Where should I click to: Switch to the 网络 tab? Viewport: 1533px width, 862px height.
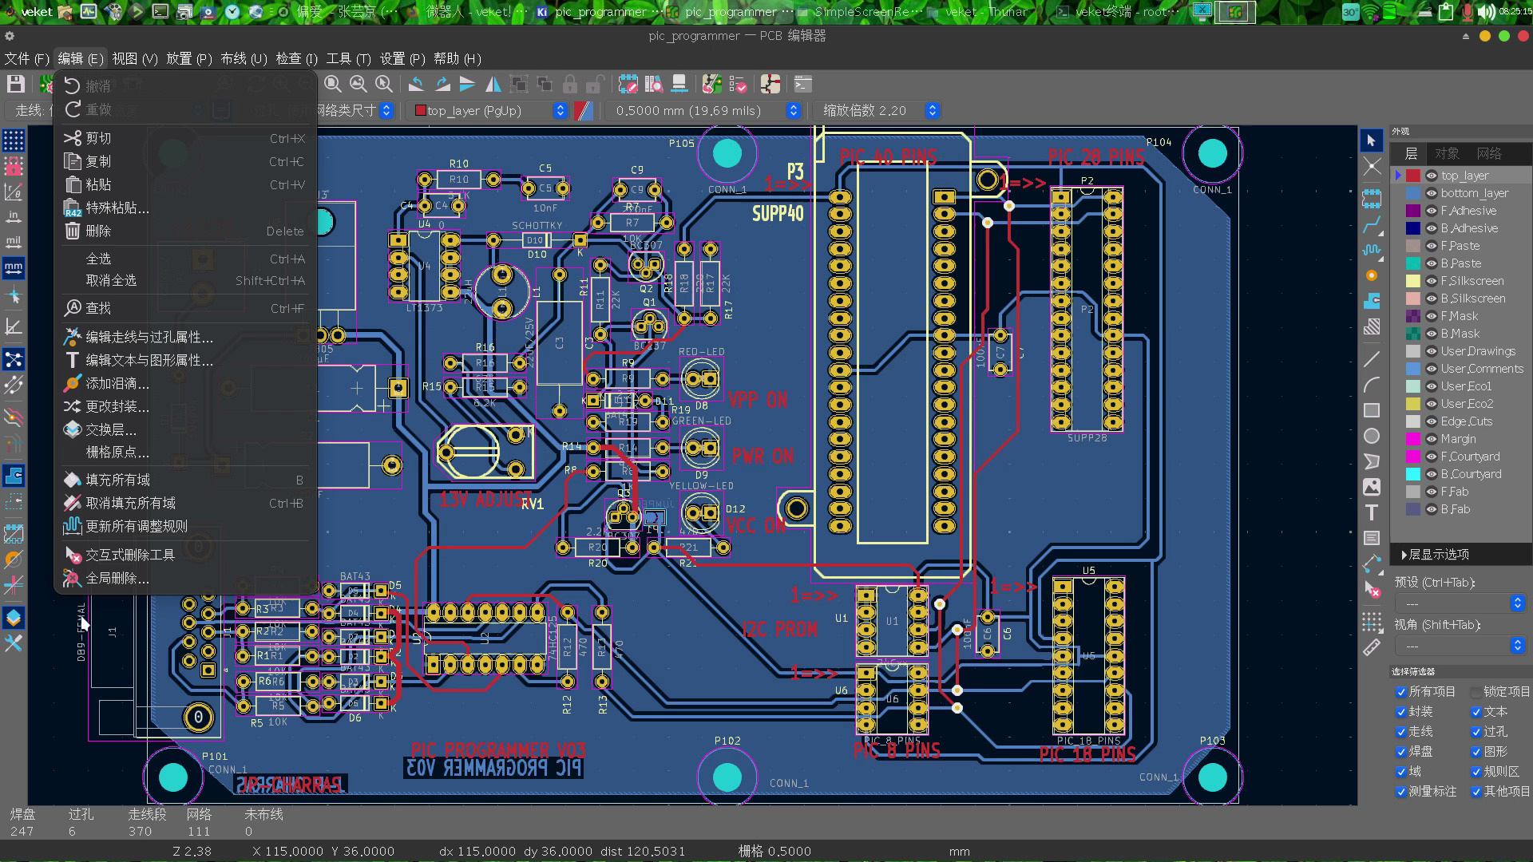[1488, 153]
